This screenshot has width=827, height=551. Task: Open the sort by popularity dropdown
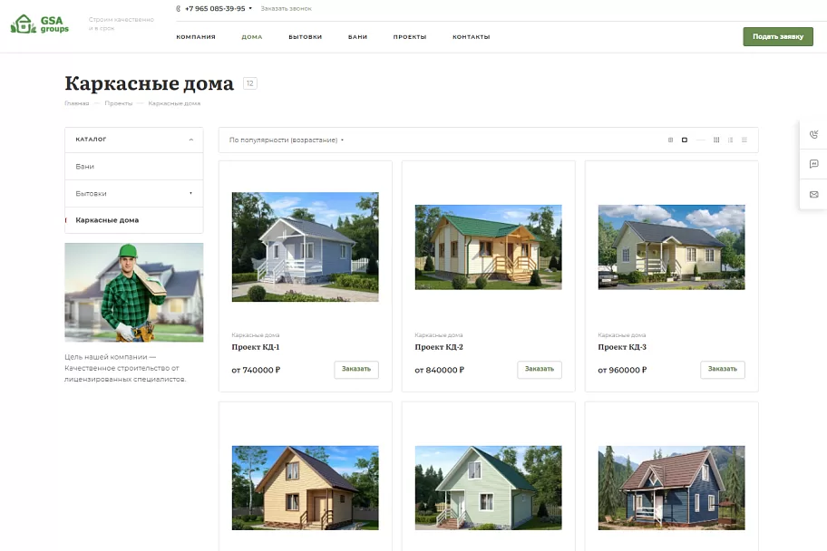pos(287,140)
